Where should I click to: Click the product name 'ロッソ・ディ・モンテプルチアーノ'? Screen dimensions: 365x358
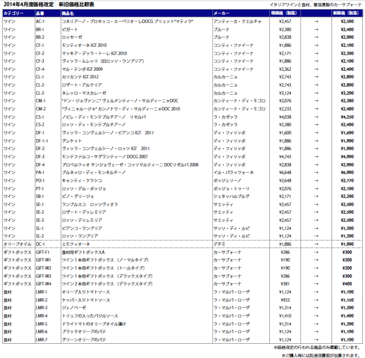pos(94,125)
